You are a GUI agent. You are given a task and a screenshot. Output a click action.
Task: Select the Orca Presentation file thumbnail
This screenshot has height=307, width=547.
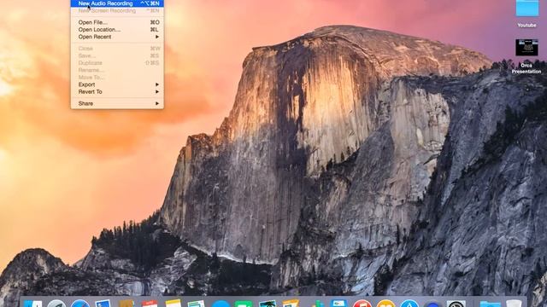pos(526,48)
